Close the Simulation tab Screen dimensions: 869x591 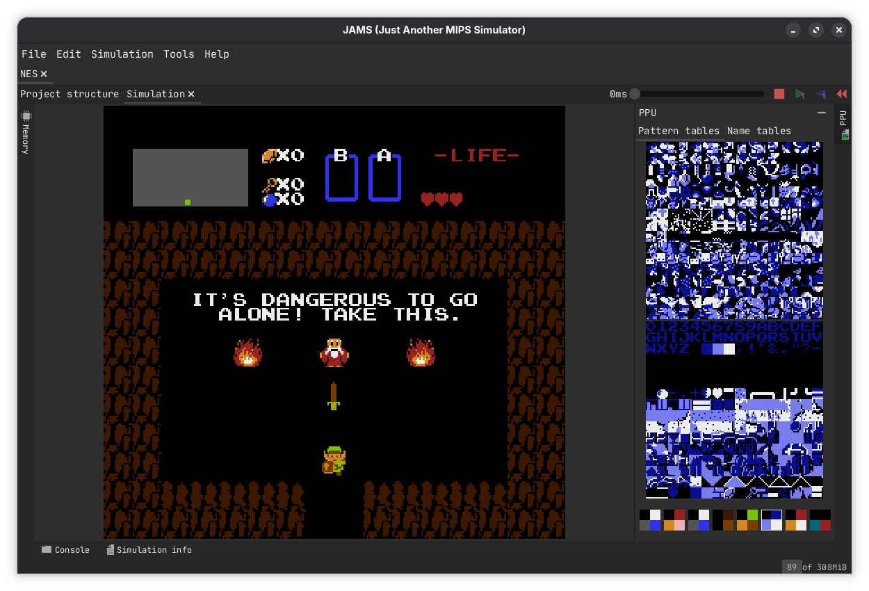click(192, 94)
